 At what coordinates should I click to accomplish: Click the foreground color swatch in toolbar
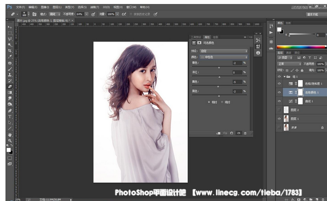coord(9,149)
